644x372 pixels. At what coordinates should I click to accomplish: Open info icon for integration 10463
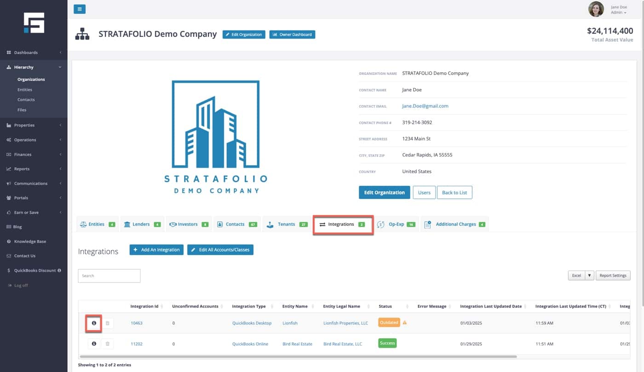tap(94, 323)
